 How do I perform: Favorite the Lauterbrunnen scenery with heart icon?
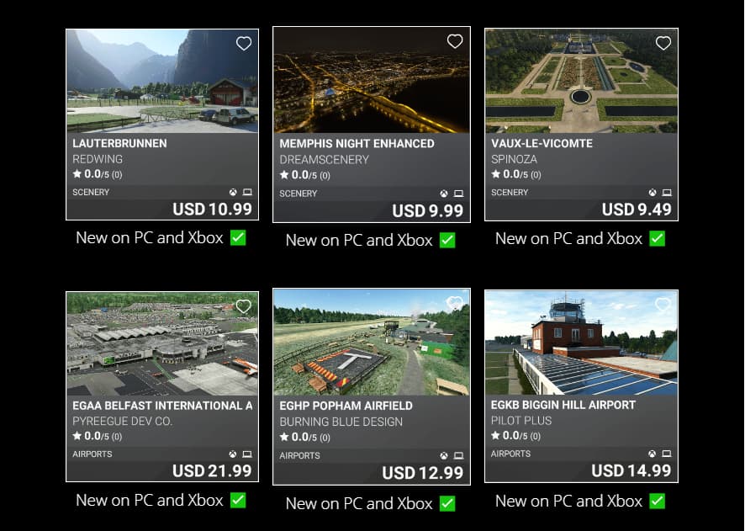[244, 44]
